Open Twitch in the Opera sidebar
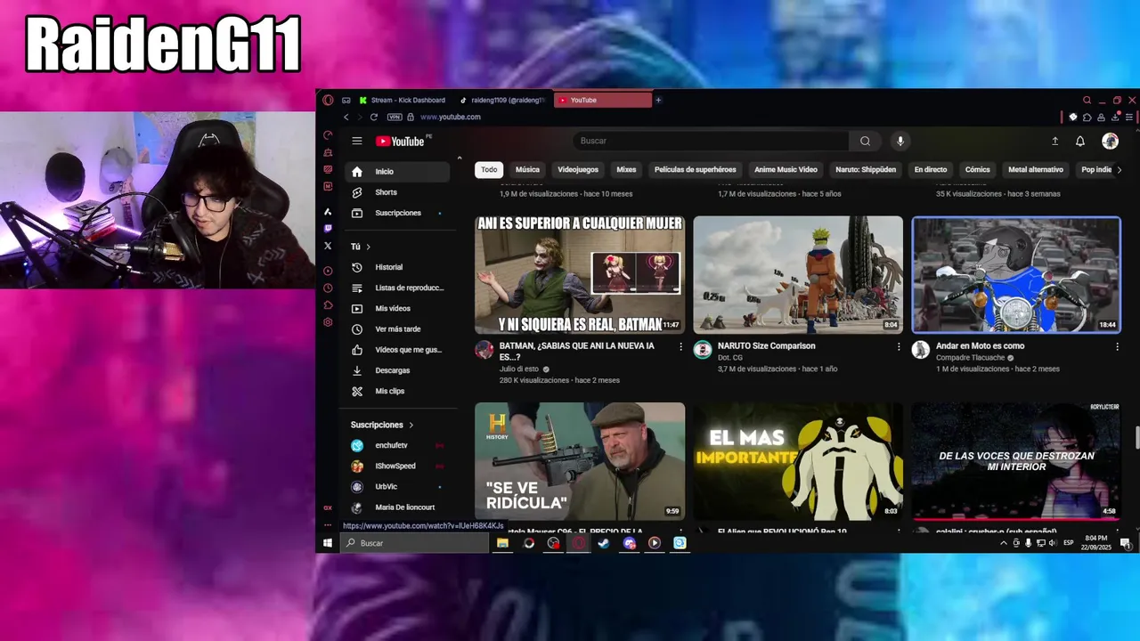Viewport: 1140px width, 641px height. [328, 228]
